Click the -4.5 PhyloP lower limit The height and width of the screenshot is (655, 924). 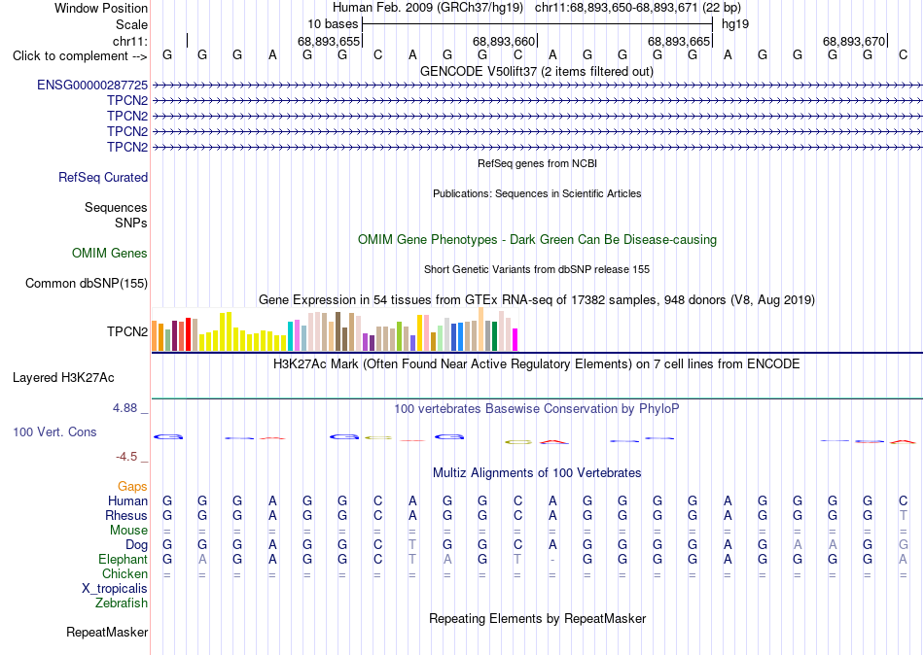point(126,457)
